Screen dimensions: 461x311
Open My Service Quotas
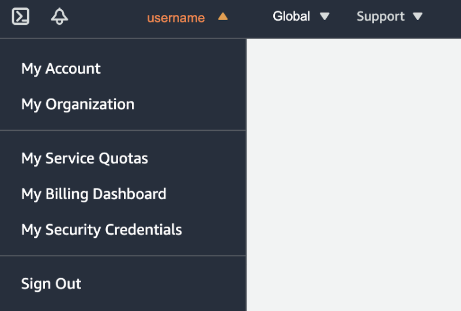[x=85, y=159]
